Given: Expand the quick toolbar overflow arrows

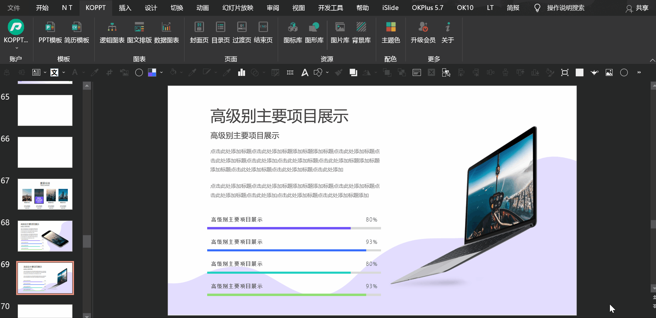Looking at the screenshot, I should pos(639,72).
